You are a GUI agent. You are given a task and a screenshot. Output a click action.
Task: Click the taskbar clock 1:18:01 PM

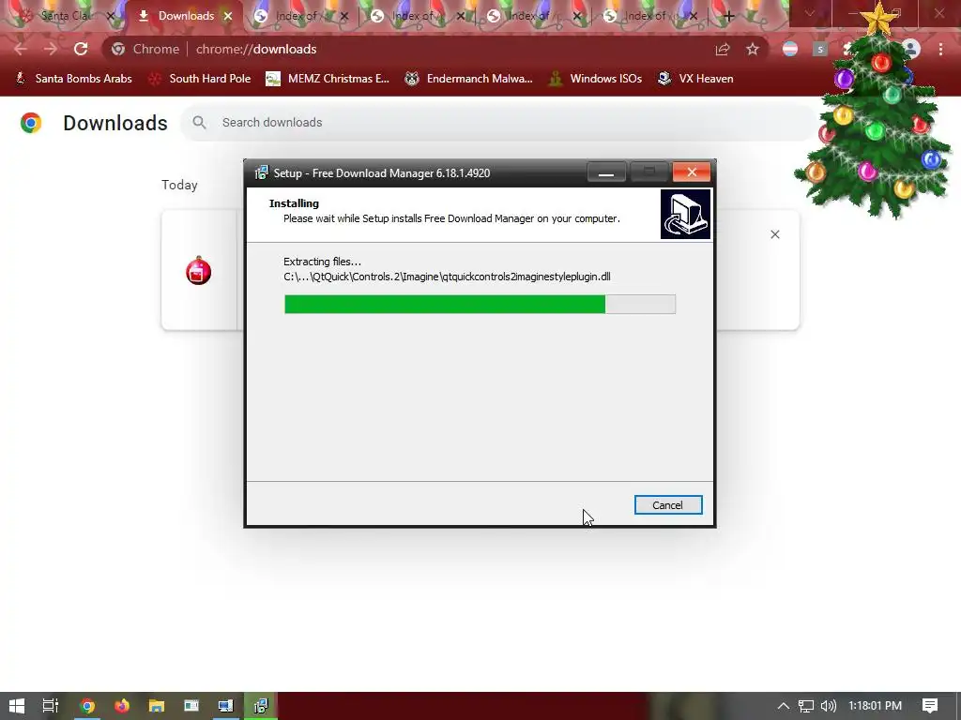pos(875,706)
